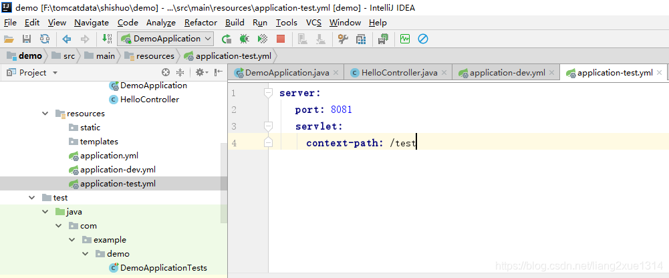The height and width of the screenshot is (278, 669).
Task: Click the greyed forward navigation arrow
Action: pyautogui.click(x=84, y=39)
